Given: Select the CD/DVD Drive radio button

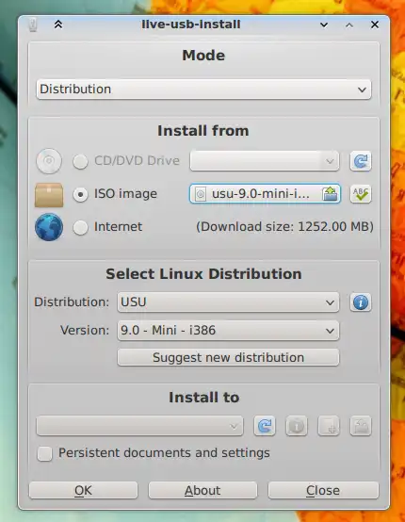Looking at the screenshot, I should (81, 161).
